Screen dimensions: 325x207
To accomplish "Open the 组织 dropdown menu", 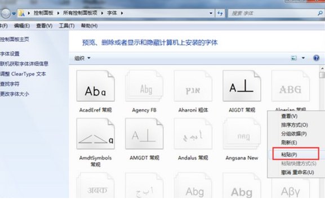I will coord(82,58).
